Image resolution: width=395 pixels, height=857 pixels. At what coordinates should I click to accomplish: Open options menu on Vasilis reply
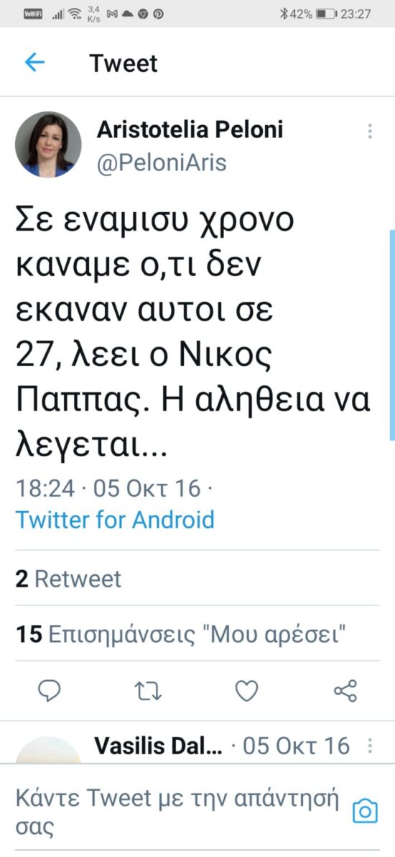pos(371,746)
